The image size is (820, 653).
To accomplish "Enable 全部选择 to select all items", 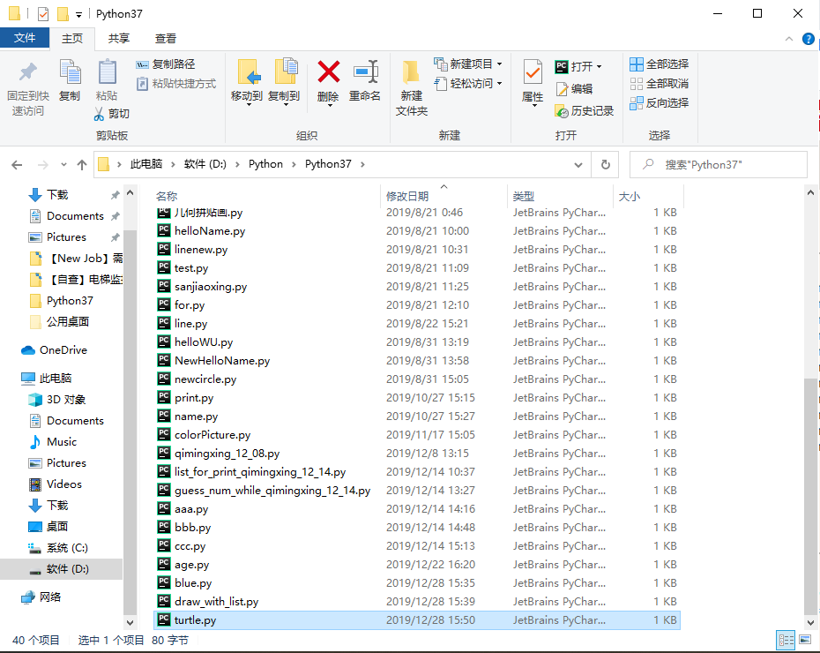I will click(x=658, y=64).
